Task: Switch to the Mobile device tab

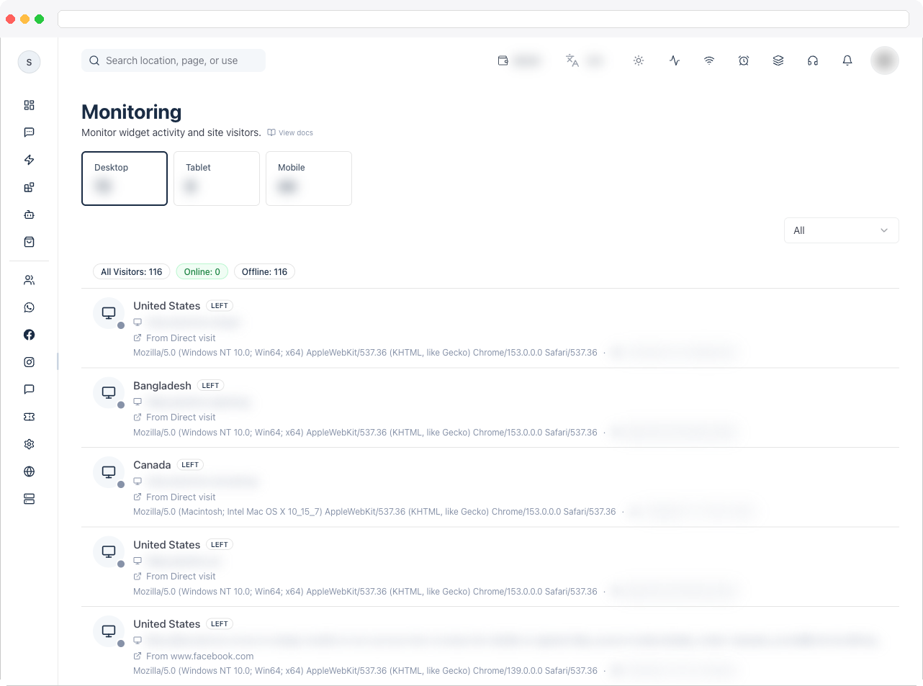Action: tap(309, 179)
